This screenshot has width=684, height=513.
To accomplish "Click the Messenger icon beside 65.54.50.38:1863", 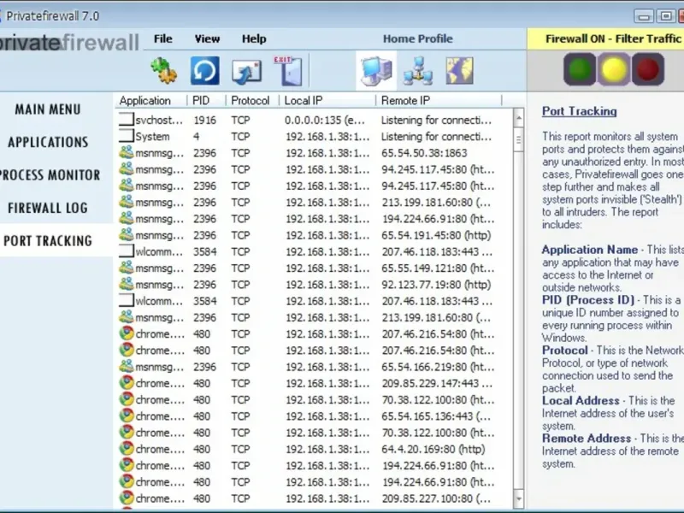I will [127, 153].
